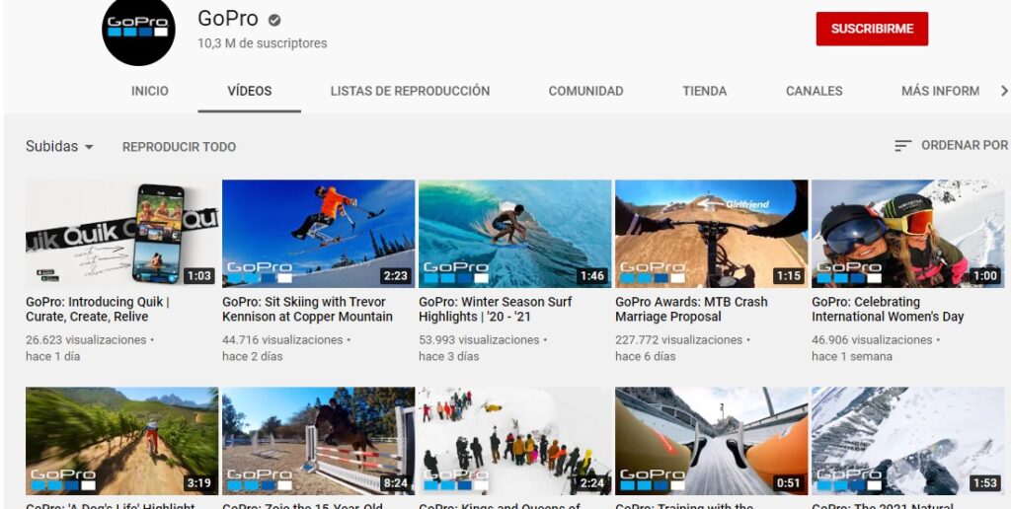
Task: Click the hace 1 semana upload date
Action: 852,356
